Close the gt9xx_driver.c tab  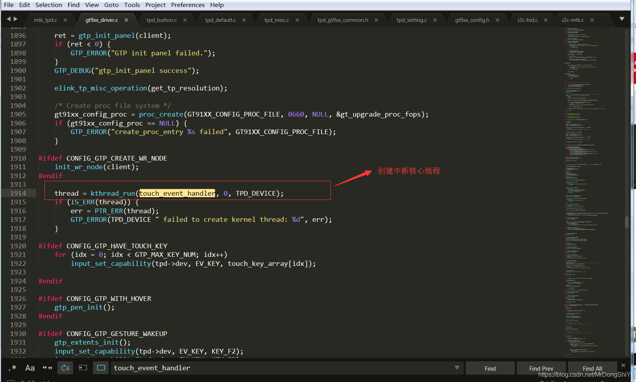(x=126, y=20)
